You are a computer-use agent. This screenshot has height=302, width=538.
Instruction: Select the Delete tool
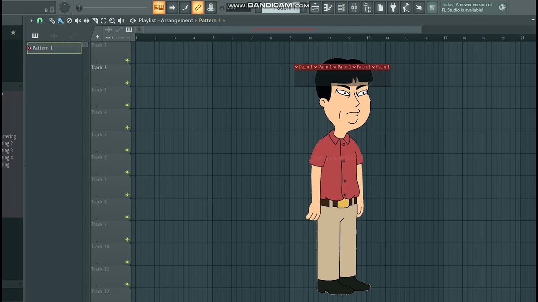point(69,20)
